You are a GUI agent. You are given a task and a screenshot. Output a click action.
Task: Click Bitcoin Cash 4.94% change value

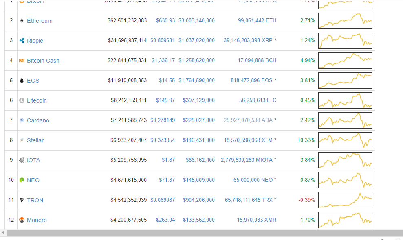click(308, 60)
